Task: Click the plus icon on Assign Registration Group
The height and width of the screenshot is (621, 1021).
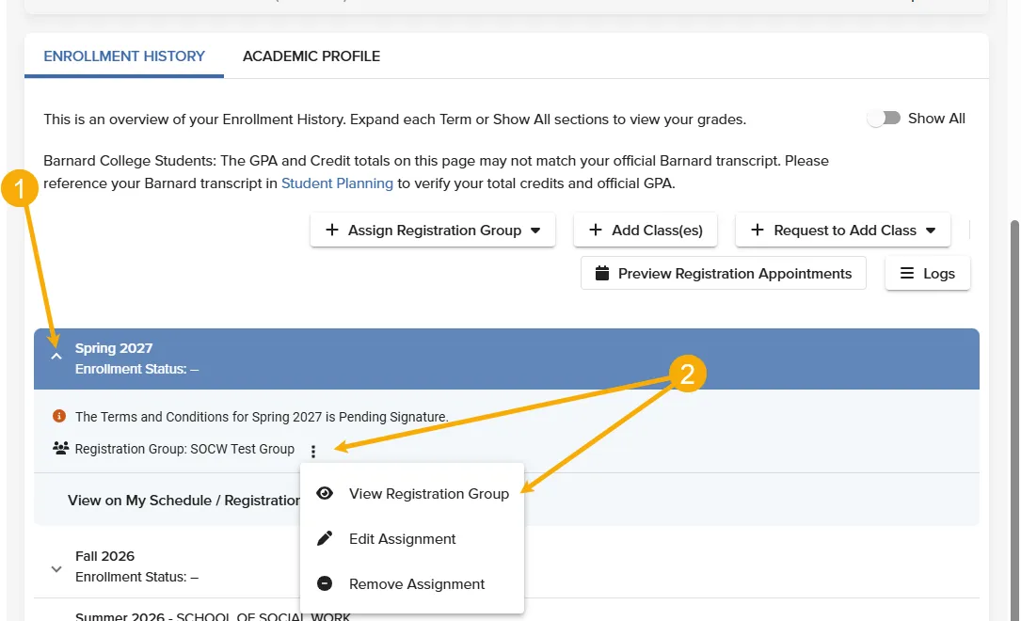Action: 332,230
